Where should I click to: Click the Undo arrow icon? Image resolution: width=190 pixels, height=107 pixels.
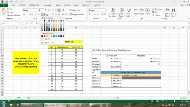[x=11, y=1]
